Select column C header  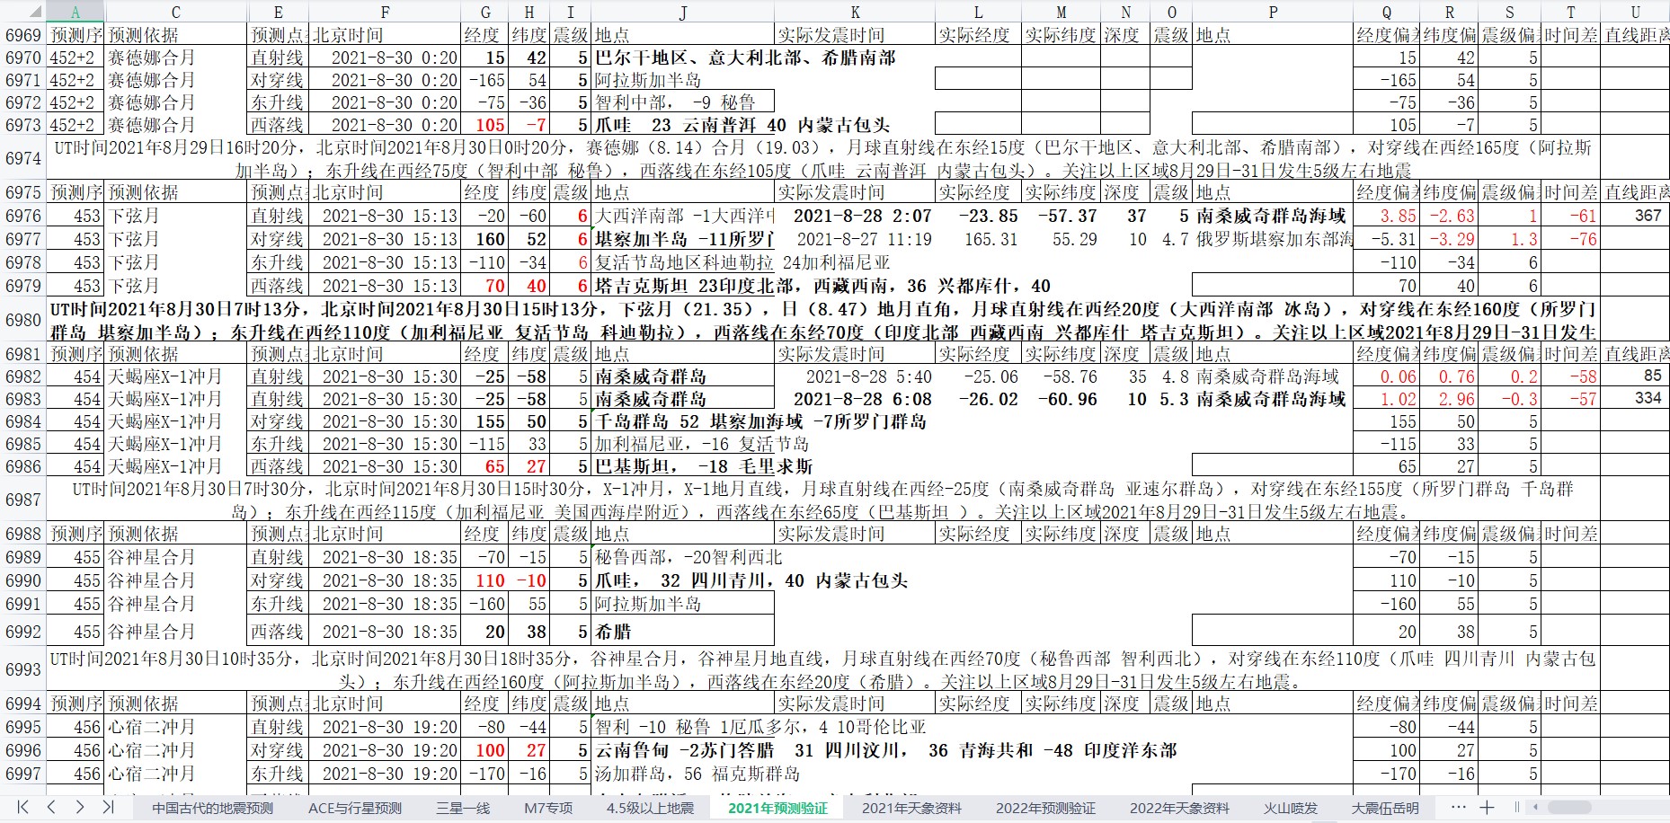[176, 12]
